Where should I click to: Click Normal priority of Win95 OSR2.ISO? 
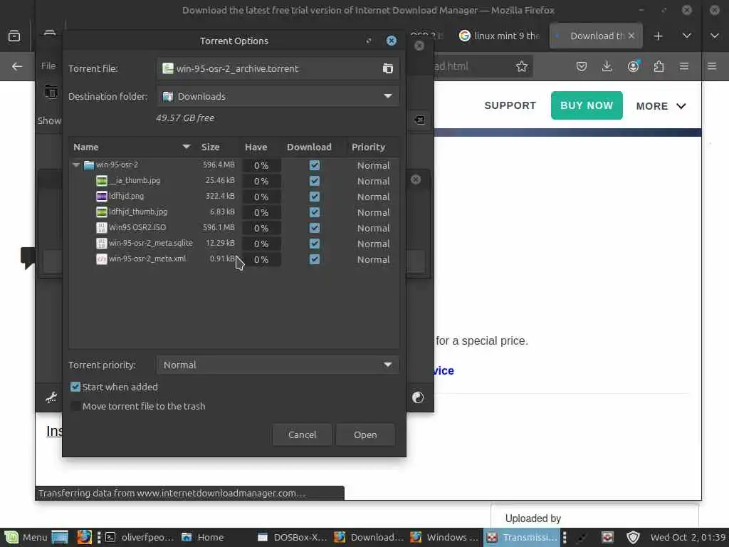click(x=373, y=228)
